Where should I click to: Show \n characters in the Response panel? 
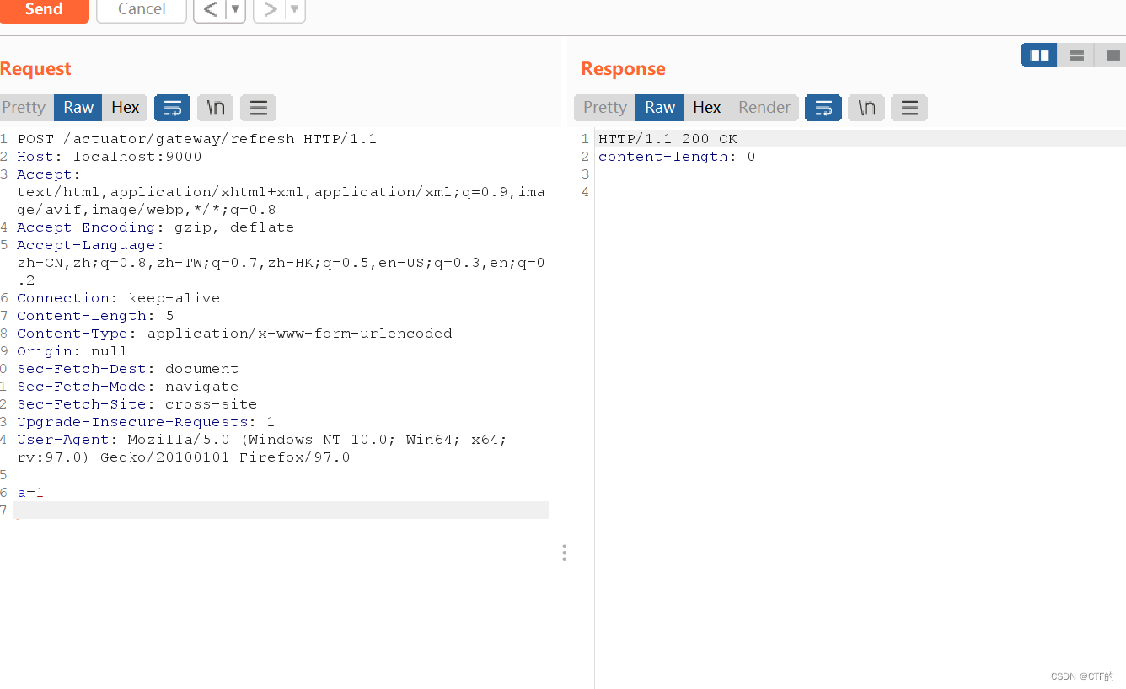point(866,107)
